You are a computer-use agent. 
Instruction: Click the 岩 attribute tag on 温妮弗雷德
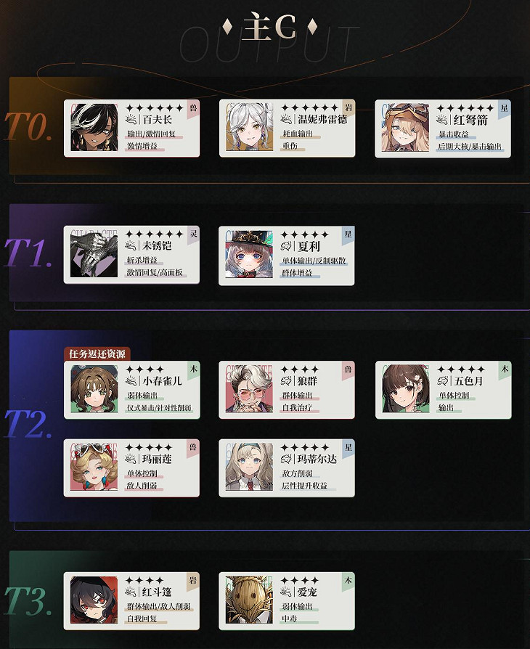[x=348, y=108]
